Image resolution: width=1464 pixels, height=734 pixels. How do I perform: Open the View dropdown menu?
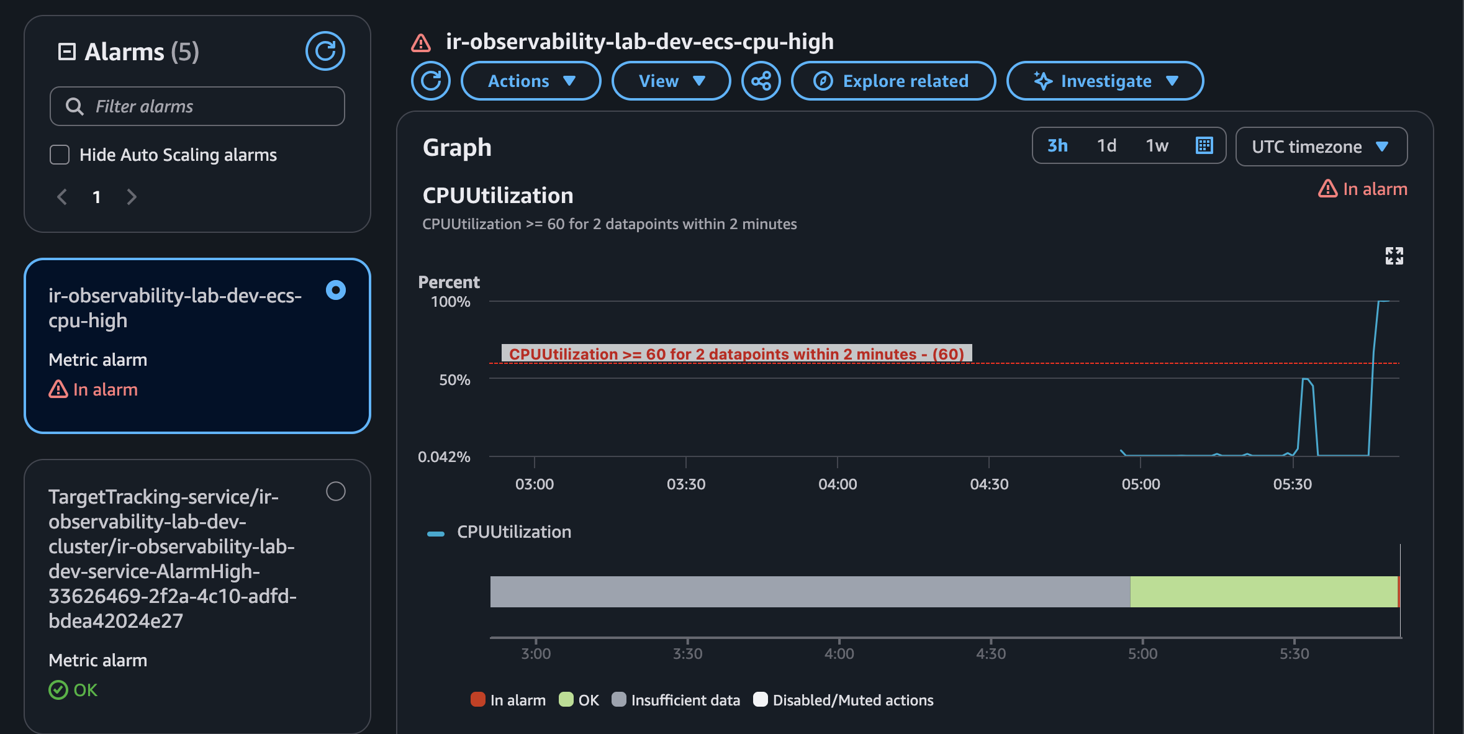pos(671,81)
